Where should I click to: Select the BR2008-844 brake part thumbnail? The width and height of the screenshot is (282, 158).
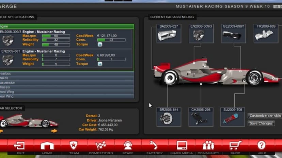pyautogui.click(x=169, y=117)
